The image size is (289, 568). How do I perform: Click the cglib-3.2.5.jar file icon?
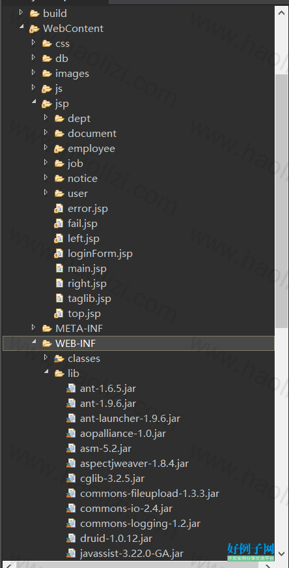click(71, 479)
